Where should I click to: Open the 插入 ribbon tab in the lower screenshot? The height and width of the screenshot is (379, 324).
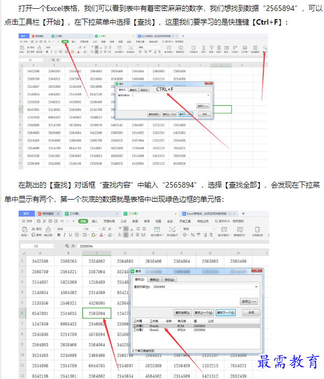coord(95,221)
